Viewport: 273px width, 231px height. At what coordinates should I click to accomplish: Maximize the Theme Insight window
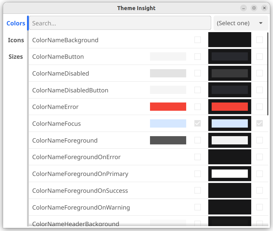point(254,8)
